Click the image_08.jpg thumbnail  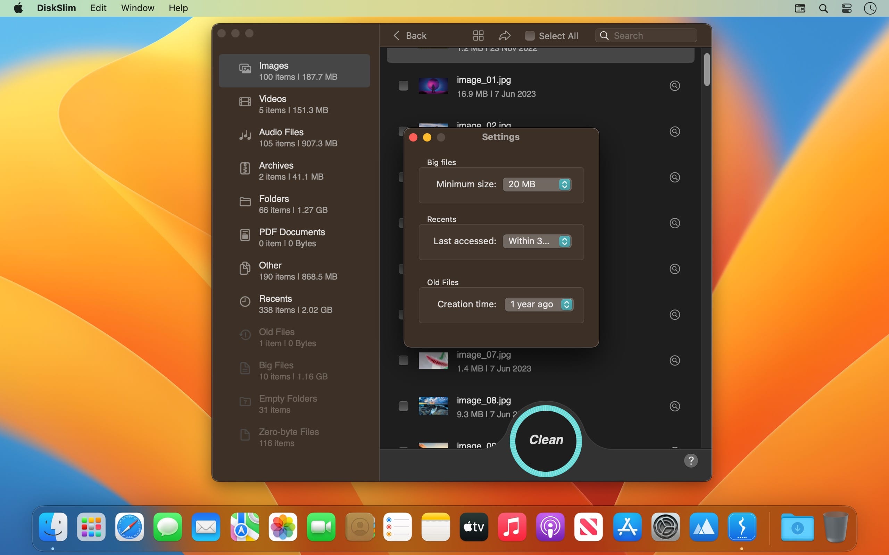tap(433, 406)
